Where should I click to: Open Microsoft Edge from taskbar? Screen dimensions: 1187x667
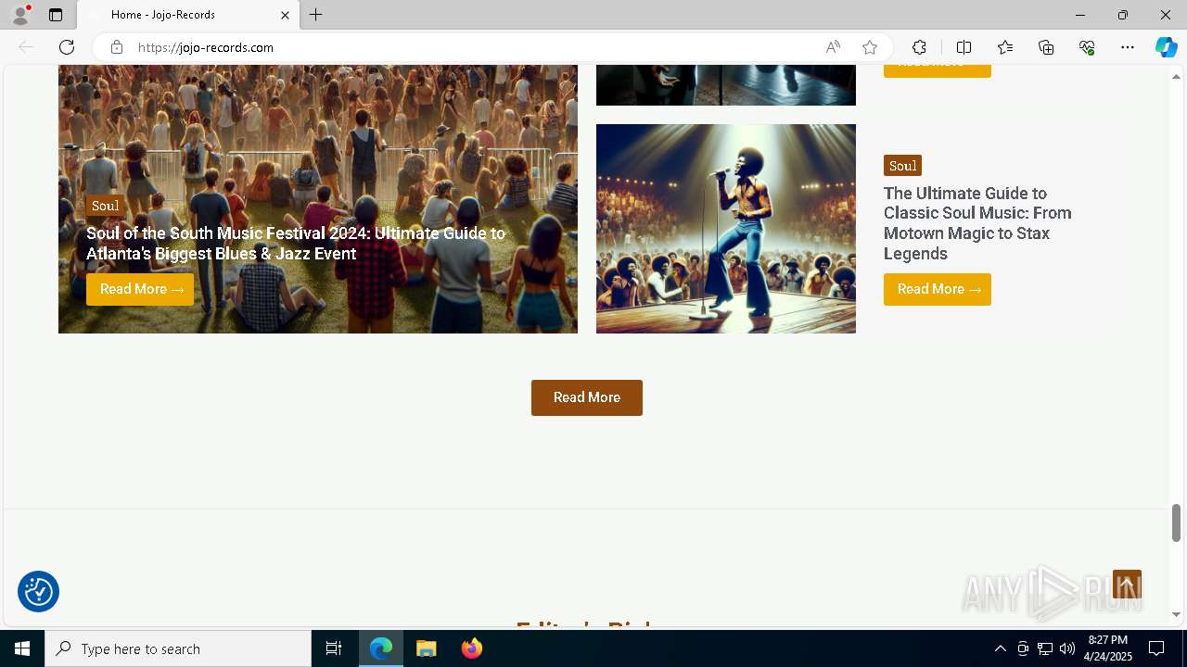click(x=381, y=648)
